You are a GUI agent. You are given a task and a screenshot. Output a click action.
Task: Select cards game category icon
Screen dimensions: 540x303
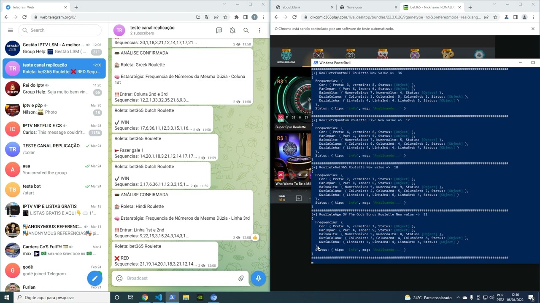click(x=383, y=55)
